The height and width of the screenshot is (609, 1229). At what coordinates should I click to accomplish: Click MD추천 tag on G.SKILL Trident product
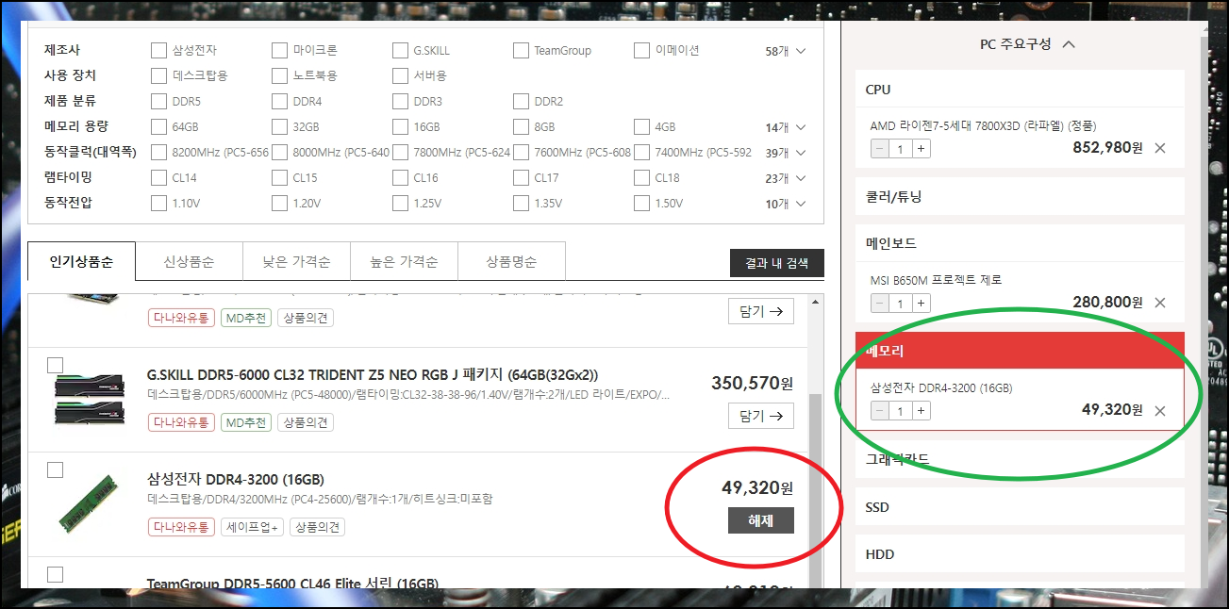pos(245,422)
